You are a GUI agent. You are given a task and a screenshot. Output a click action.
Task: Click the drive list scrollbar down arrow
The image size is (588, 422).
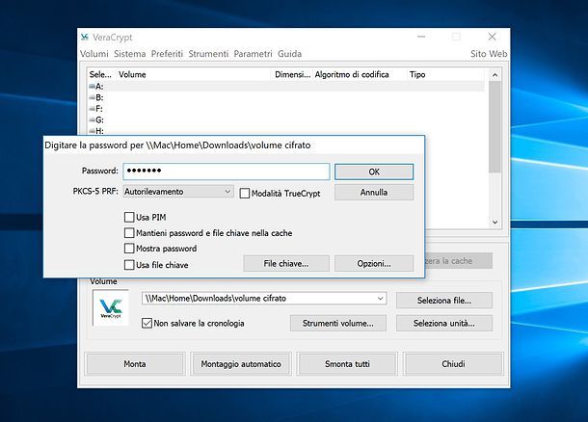[x=495, y=223]
